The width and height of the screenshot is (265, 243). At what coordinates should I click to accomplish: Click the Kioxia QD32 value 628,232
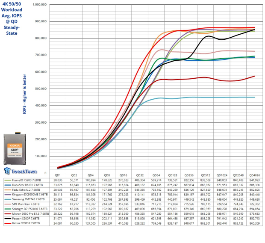(140, 223)
